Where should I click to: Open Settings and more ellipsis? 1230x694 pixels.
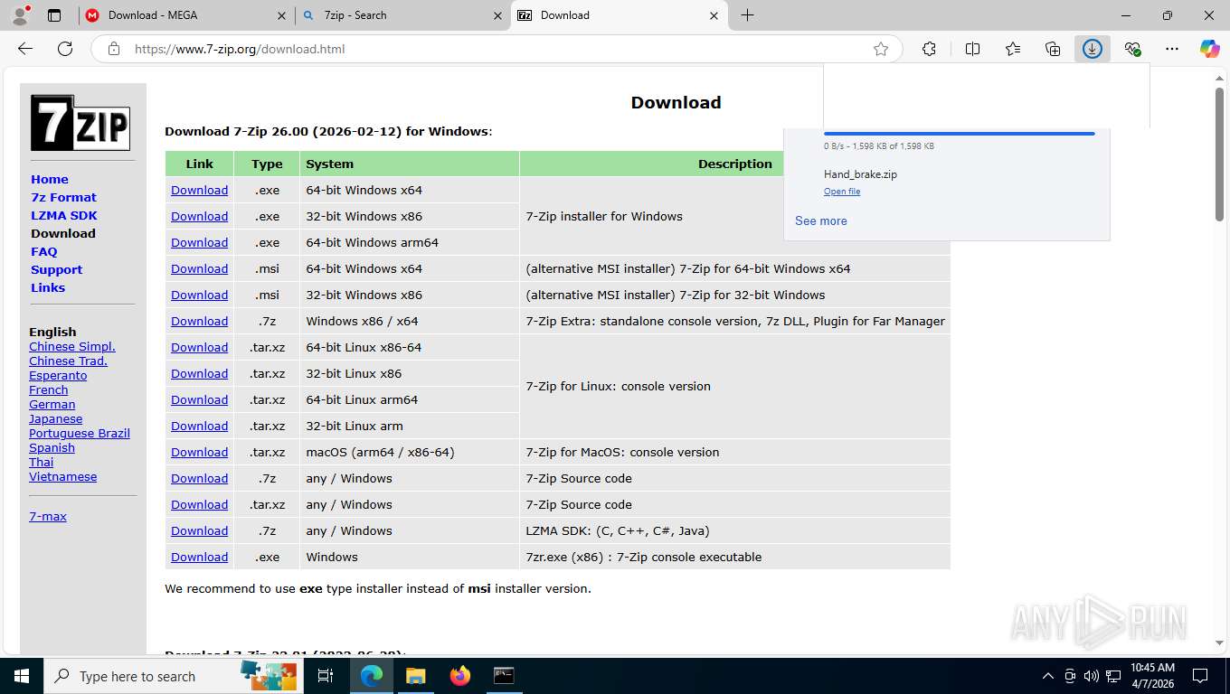click(x=1172, y=49)
